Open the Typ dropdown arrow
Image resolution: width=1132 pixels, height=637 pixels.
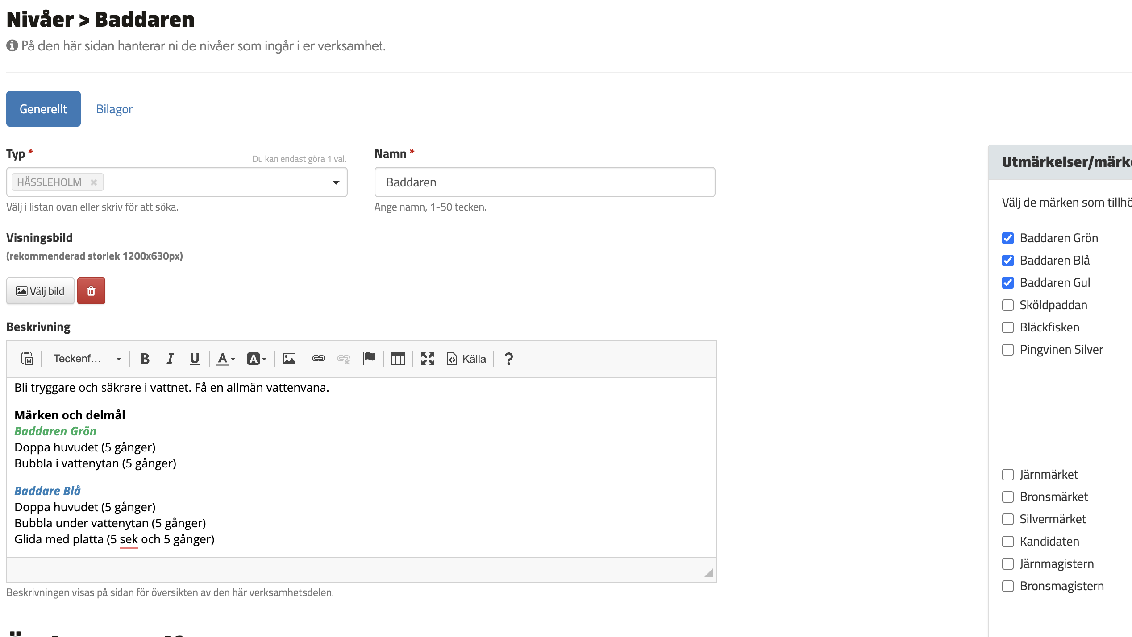pos(336,182)
